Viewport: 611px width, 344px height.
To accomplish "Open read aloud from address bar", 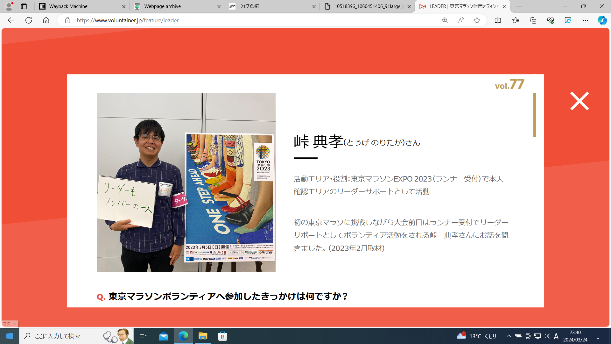I will [x=461, y=20].
